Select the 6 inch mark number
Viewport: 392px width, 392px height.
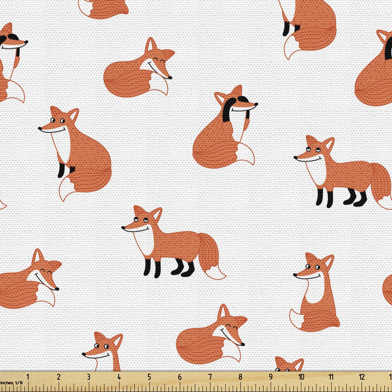tap(180, 377)
